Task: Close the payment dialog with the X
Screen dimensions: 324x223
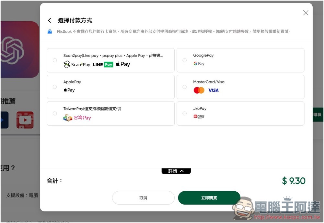Action: coord(306,13)
